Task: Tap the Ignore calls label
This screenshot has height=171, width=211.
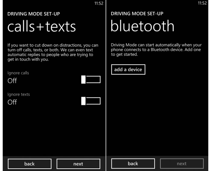Action: click(x=18, y=73)
